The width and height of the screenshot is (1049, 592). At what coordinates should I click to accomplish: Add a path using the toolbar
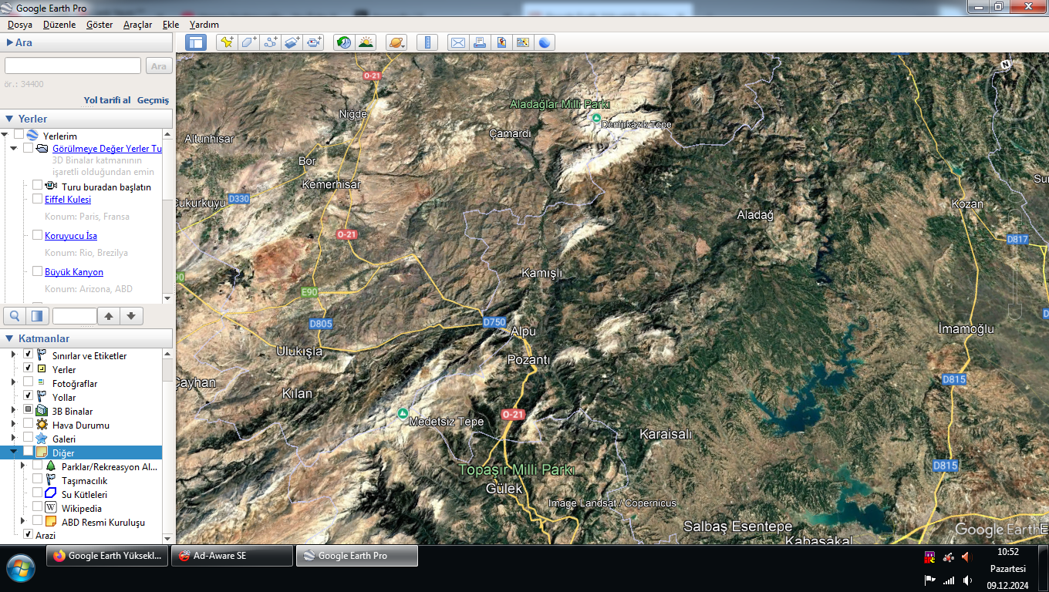pyautogui.click(x=270, y=42)
